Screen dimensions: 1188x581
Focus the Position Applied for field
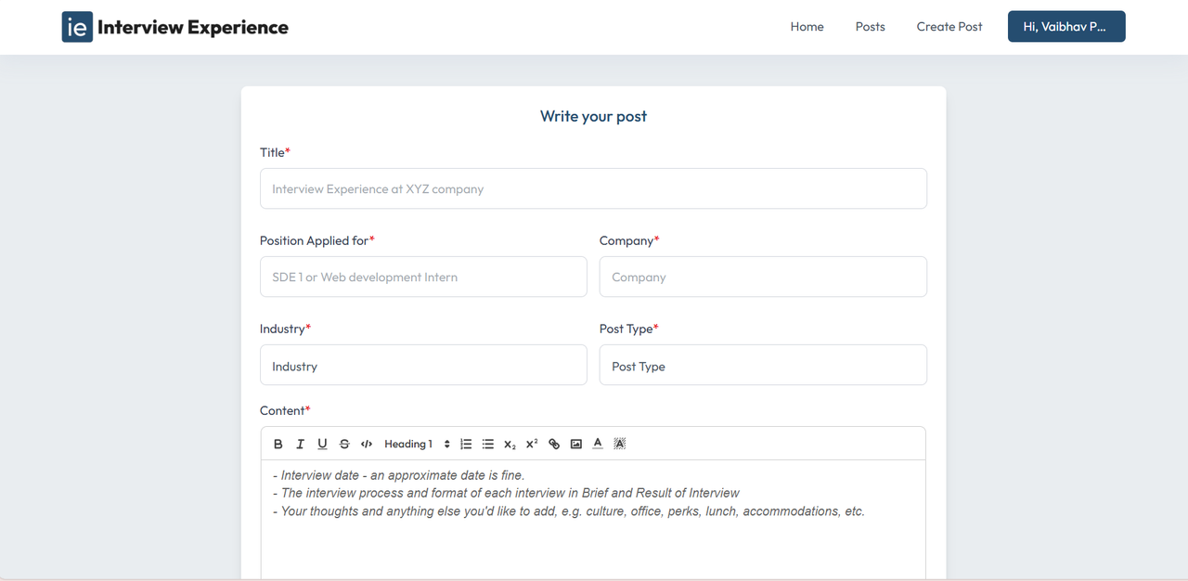click(x=423, y=277)
